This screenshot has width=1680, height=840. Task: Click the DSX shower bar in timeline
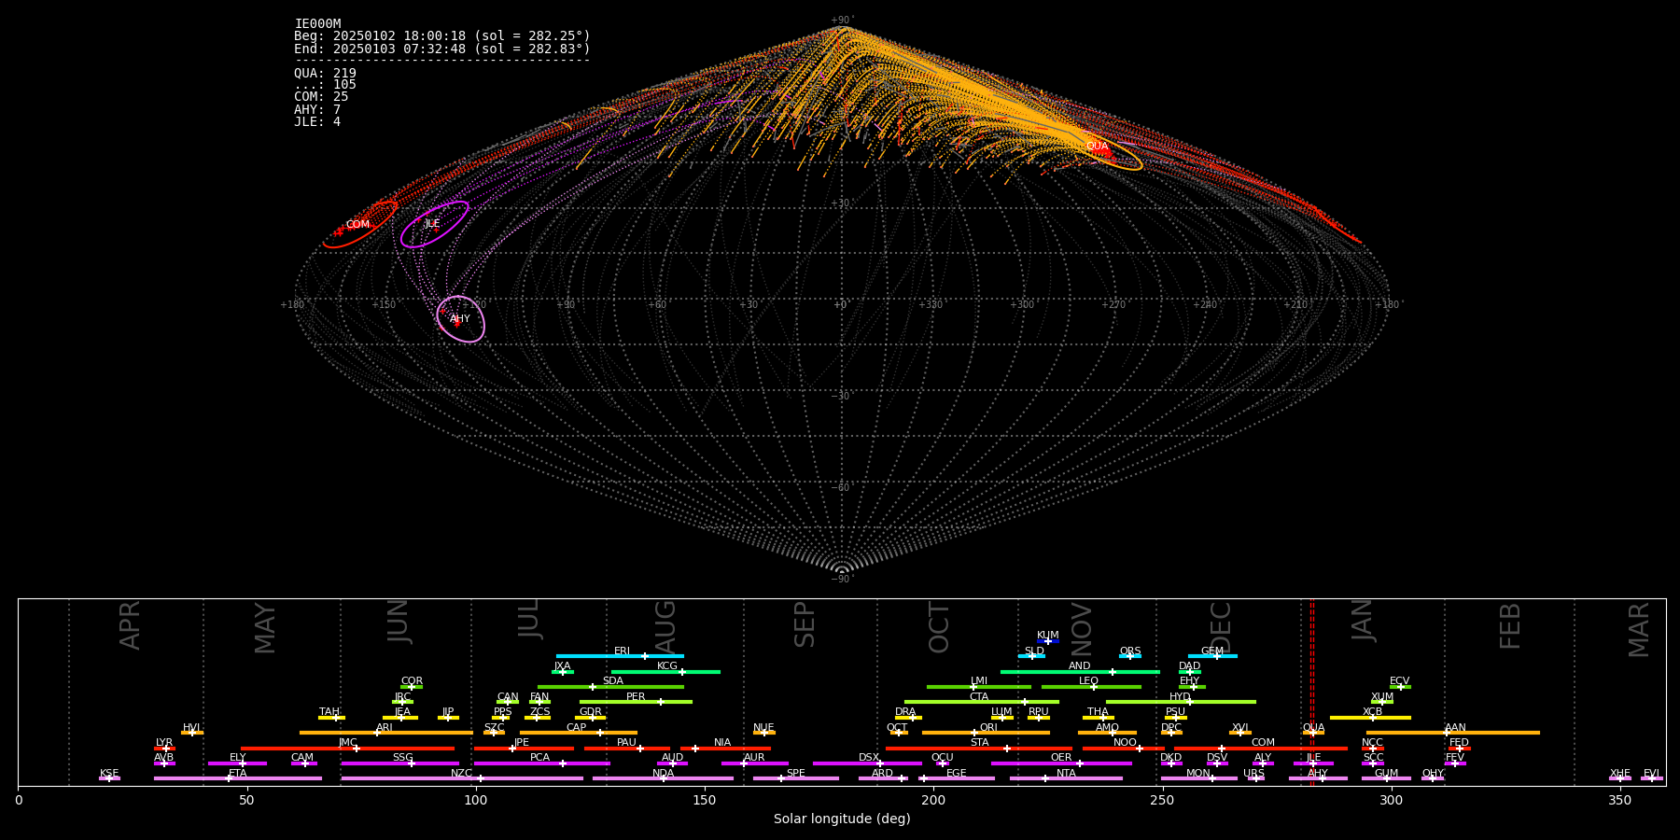[867, 763]
